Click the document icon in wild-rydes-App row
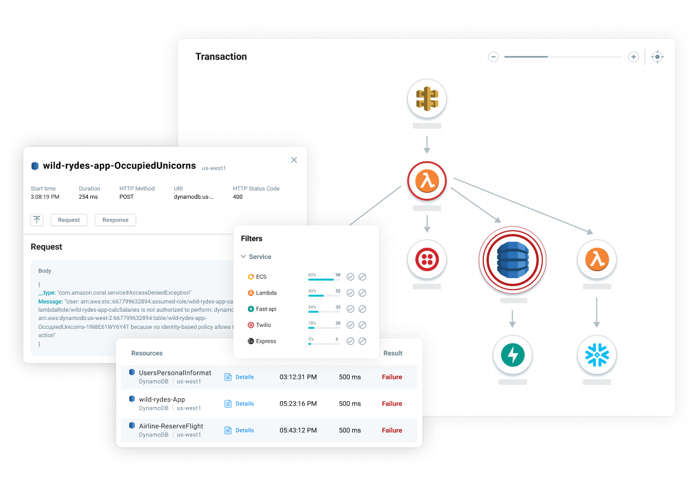This screenshot has width=697, height=480. pyautogui.click(x=228, y=404)
